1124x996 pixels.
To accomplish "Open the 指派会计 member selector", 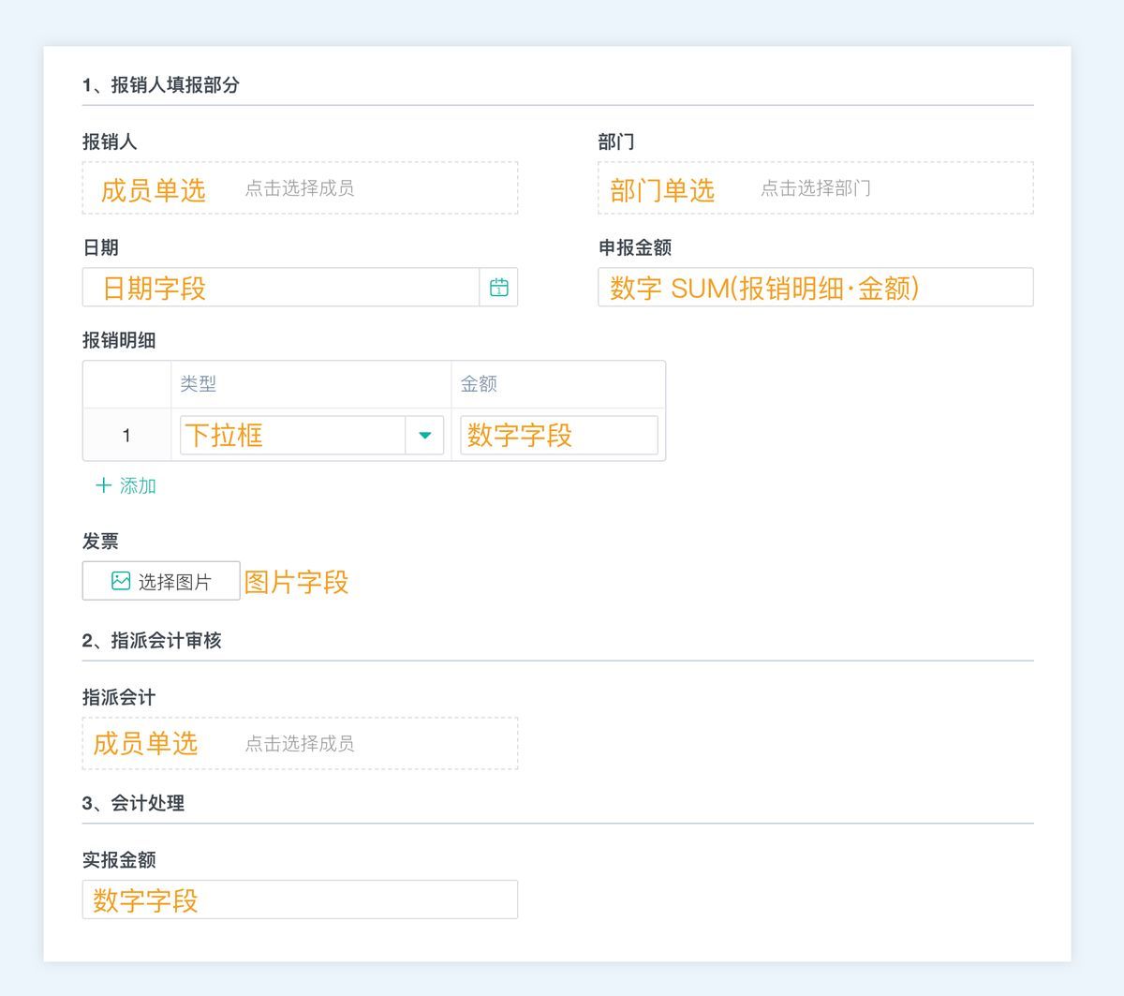I will [300, 744].
